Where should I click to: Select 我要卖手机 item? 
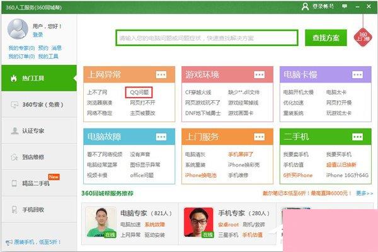[x=296, y=154]
